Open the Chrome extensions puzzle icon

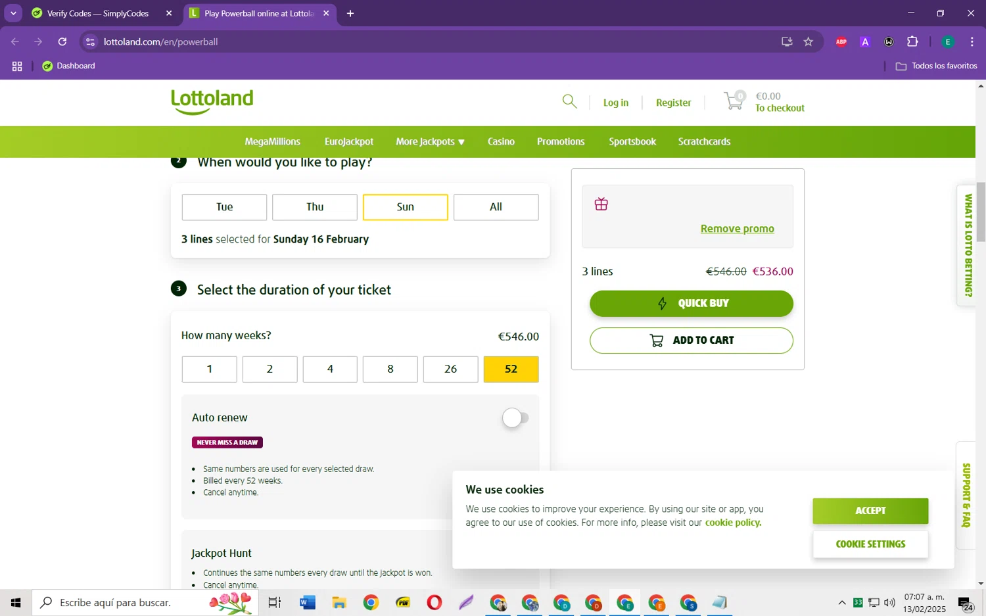(x=912, y=41)
